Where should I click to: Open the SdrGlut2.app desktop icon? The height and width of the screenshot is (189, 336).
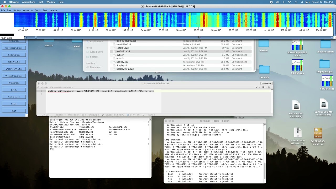pos(327,81)
